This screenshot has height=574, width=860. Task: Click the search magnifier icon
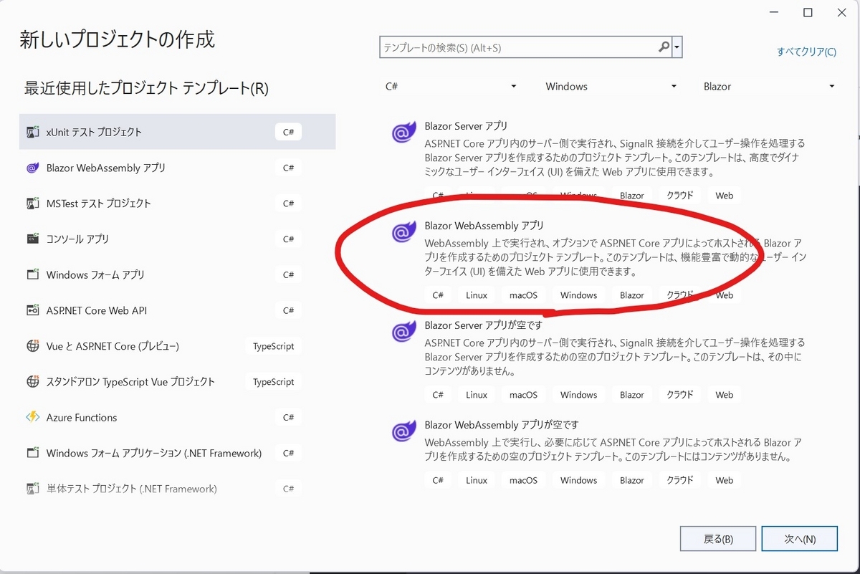(664, 47)
